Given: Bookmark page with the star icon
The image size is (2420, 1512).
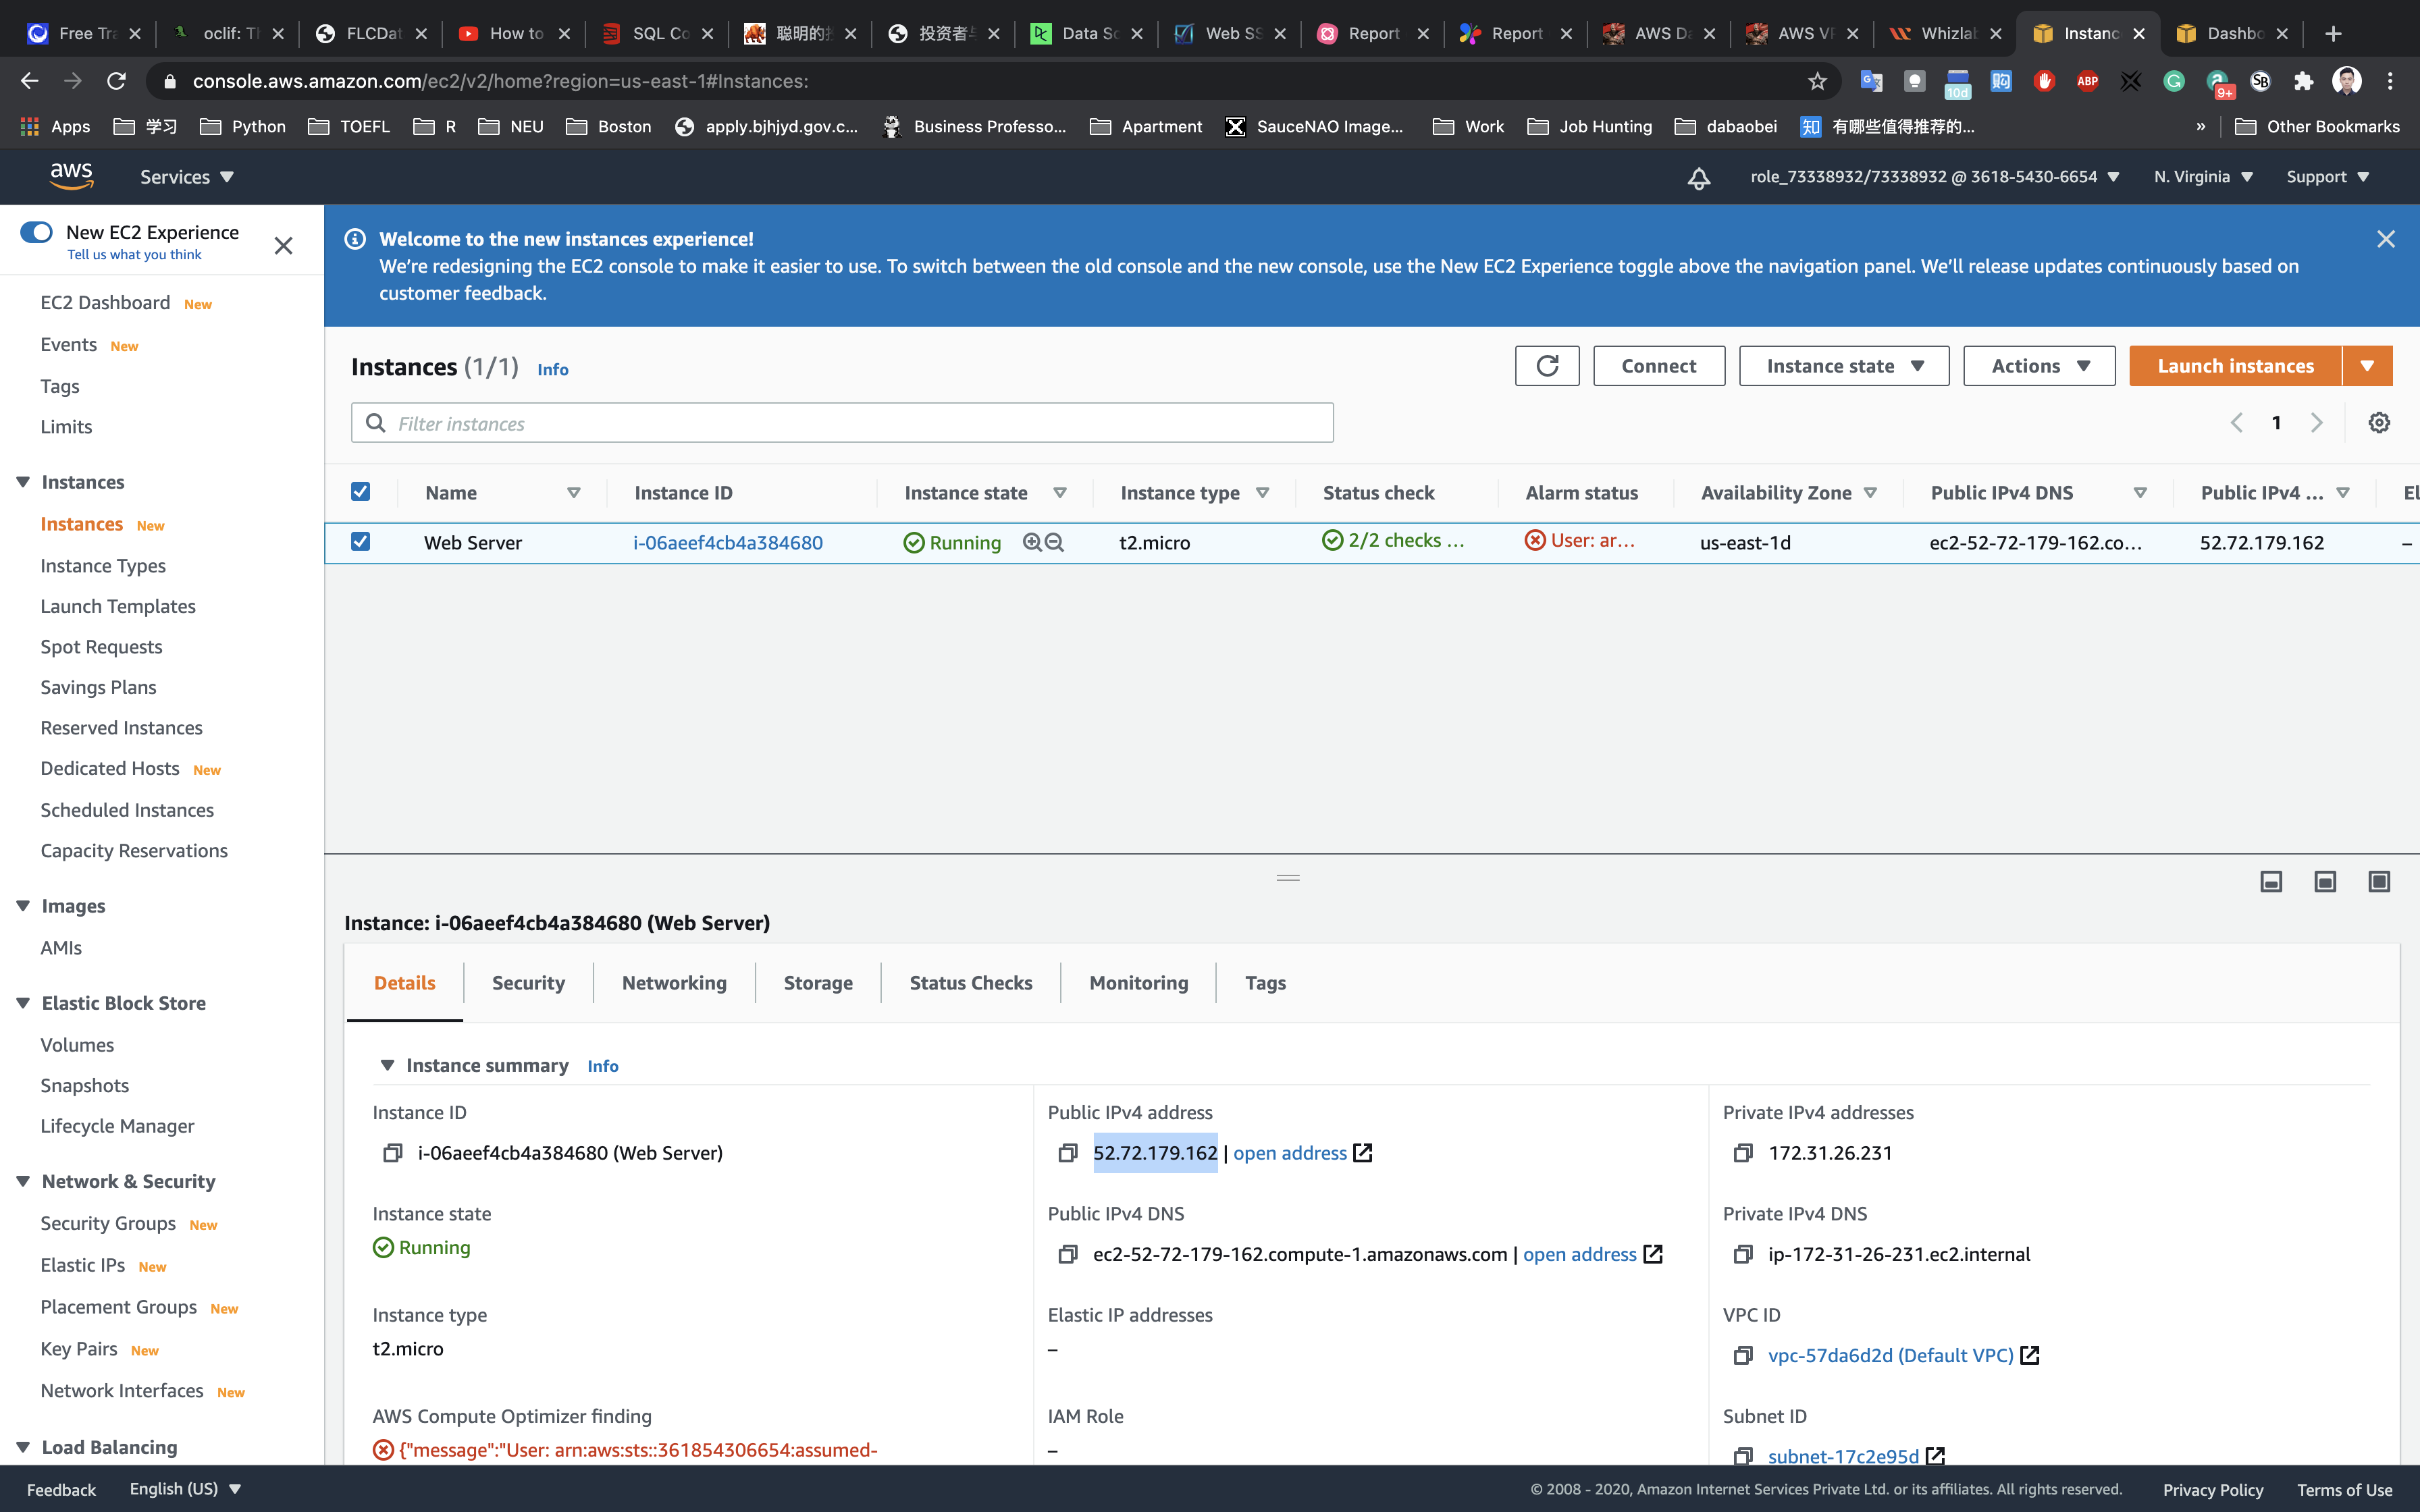Looking at the screenshot, I should (x=1817, y=81).
